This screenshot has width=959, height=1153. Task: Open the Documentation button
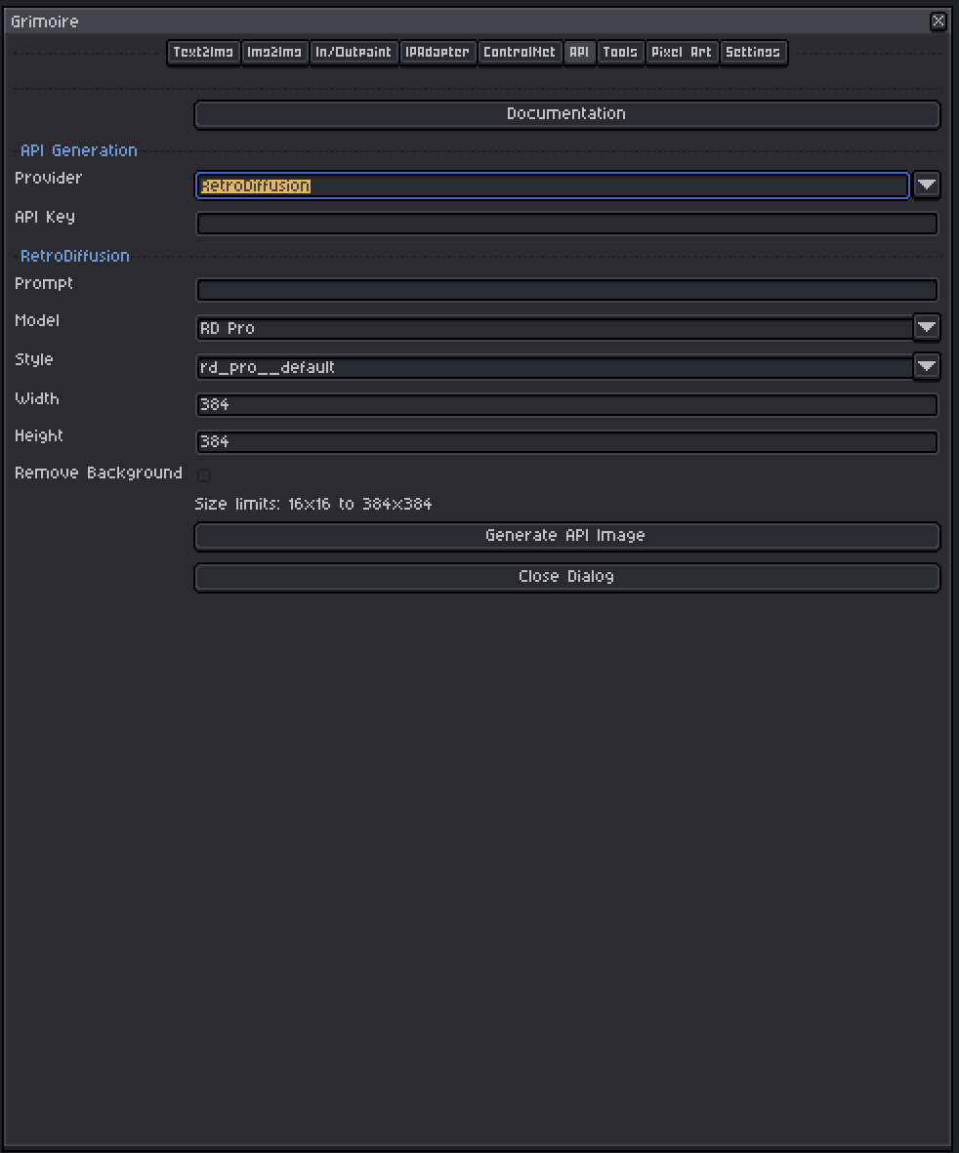click(x=567, y=114)
